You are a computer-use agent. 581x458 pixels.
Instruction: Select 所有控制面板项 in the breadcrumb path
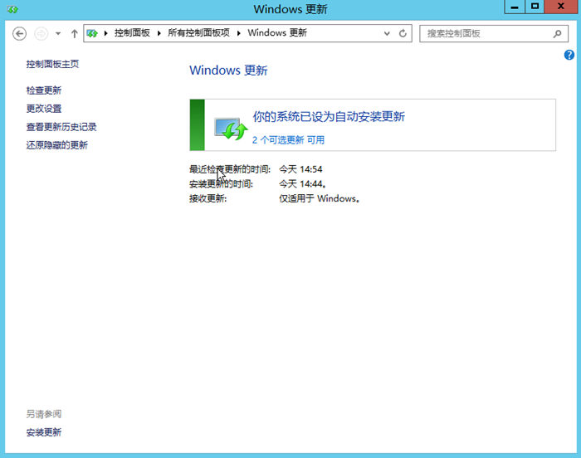(199, 33)
